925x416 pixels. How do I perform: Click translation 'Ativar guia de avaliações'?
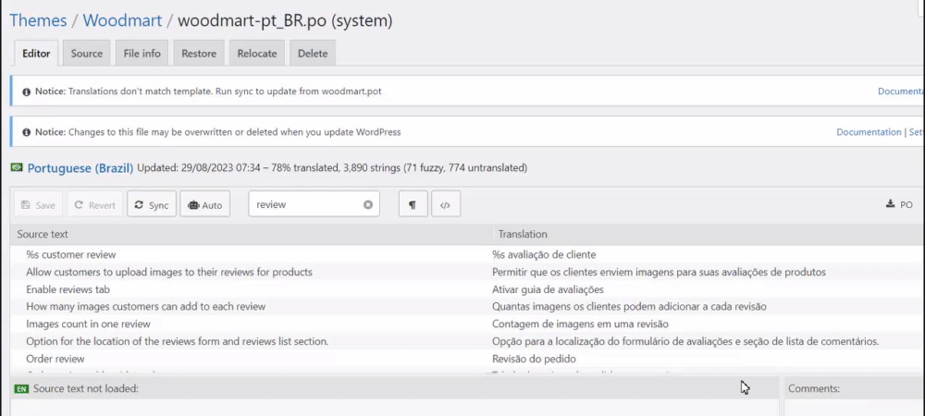point(548,289)
